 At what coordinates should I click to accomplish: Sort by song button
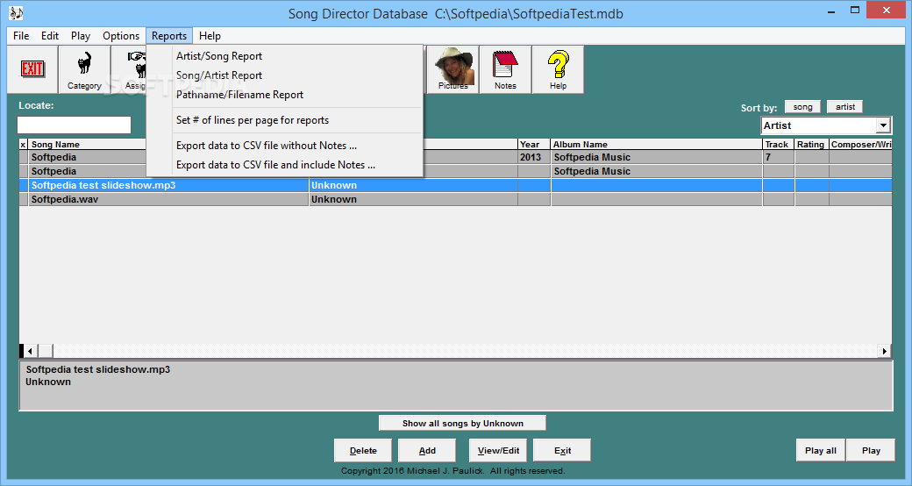click(802, 106)
